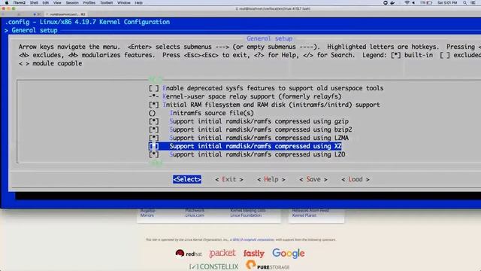This screenshot has width=481, height=271.
Task: Click the .config Kernel Configuration title text
Action: (x=87, y=22)
